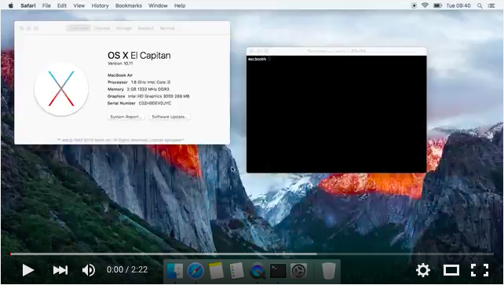Open the Help menu

point(180,5)
